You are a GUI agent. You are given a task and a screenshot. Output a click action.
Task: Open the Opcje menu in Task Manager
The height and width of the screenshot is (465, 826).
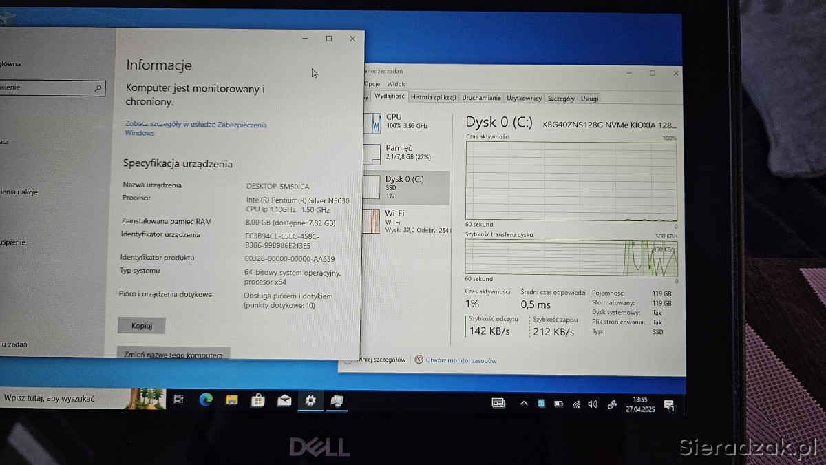tap(372, 84)
